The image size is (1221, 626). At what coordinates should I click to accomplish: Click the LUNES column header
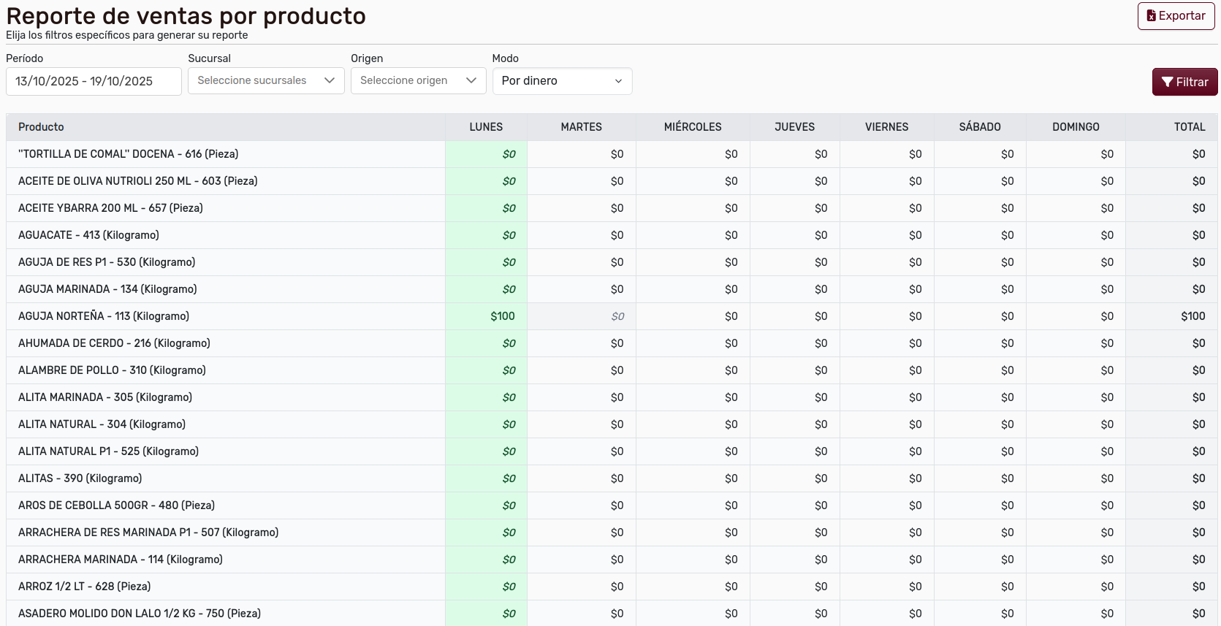pyautogui.click(x=486, y=127)
